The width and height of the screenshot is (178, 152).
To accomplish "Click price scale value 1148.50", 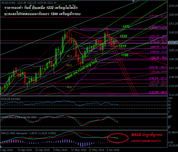I will coord(173,77).
